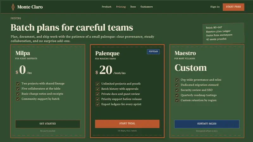Open the Customers nav item
This screenshot has width=253, height=142.
146,7
